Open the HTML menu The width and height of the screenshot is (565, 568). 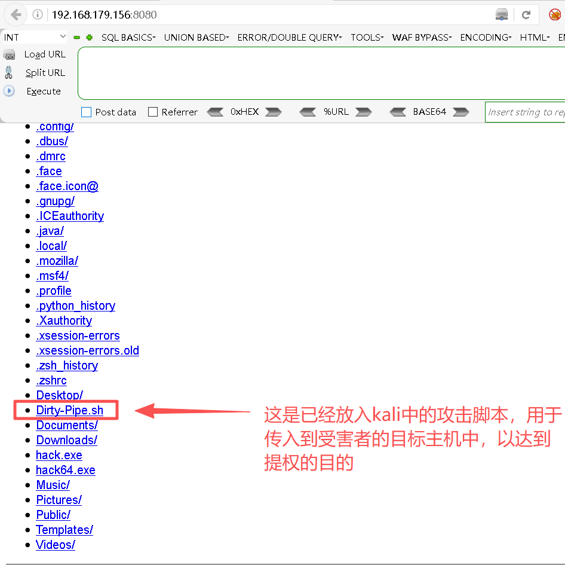(535, 37)
